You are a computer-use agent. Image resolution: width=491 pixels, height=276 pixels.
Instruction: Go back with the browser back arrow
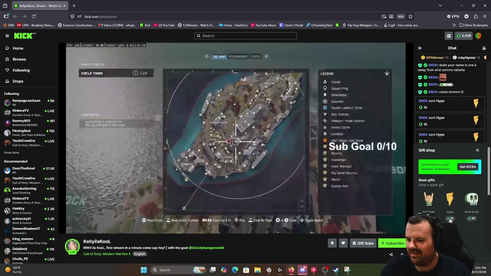15,16
